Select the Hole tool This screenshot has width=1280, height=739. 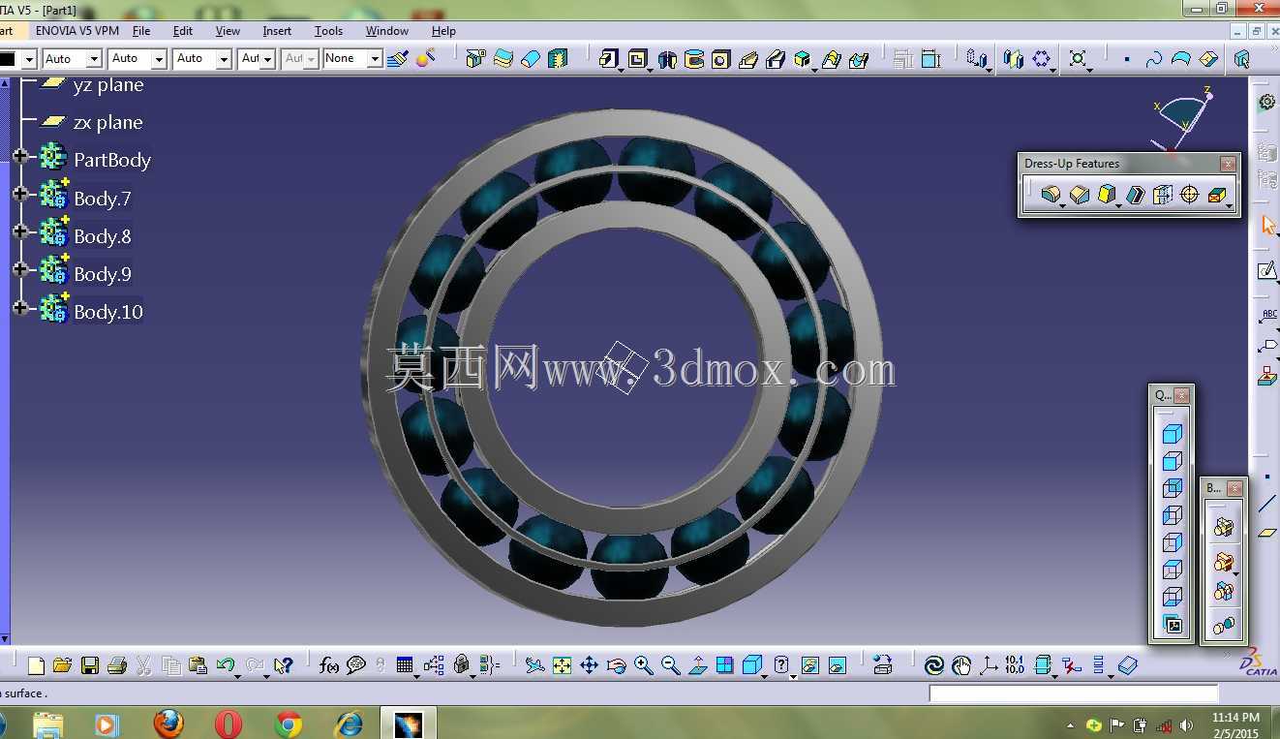coord(721,59)
